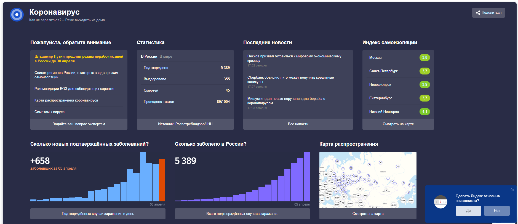
Task: Click the Как не заразиться subtitle
Action: click(67, 20)
